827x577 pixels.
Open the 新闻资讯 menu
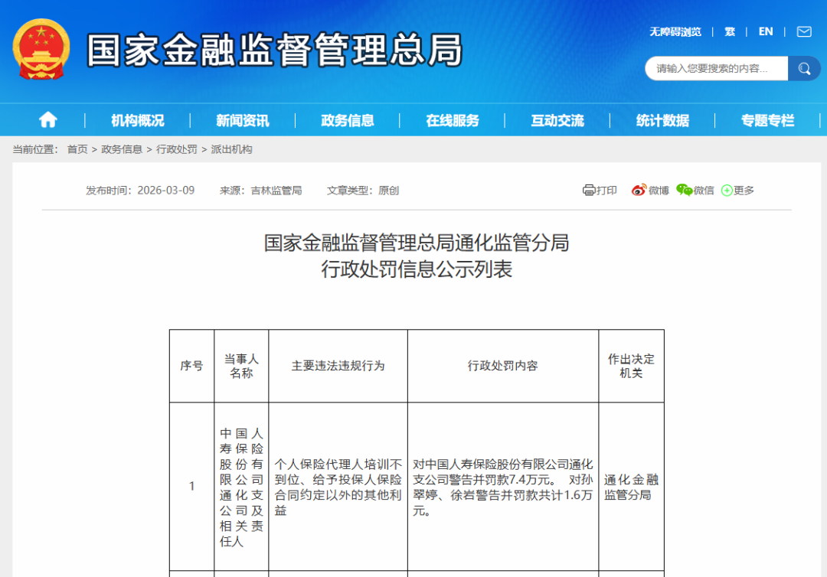(x=242, y=119)
